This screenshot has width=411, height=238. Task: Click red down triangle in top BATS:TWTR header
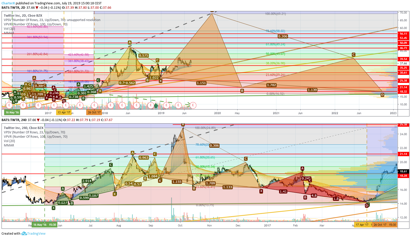[x=37, y=8]
